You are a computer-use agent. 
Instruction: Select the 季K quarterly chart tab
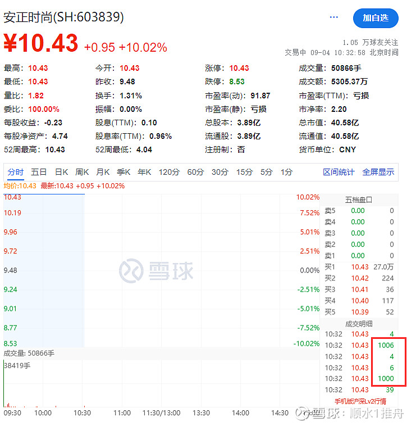124,172
